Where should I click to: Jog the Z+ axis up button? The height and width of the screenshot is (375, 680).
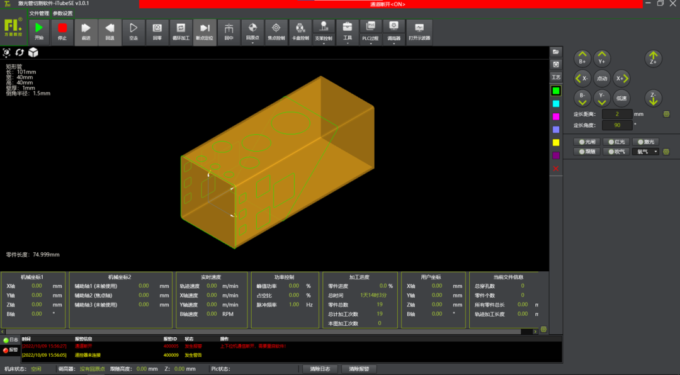653,59
